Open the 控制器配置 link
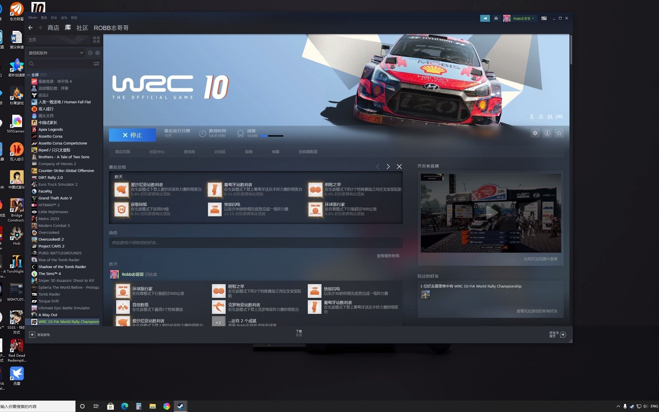The image size is (659, 412). point(308,152)
